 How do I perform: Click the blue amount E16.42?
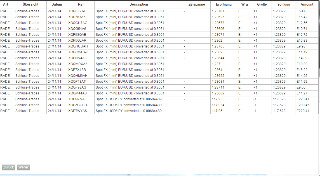[x=301, y=17]
